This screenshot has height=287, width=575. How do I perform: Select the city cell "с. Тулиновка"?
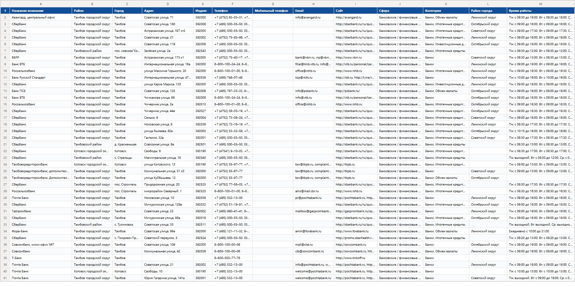127,225
